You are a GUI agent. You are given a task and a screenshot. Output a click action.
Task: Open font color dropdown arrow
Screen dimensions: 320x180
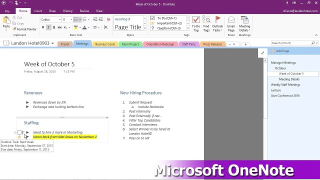[x=88, y=27]
